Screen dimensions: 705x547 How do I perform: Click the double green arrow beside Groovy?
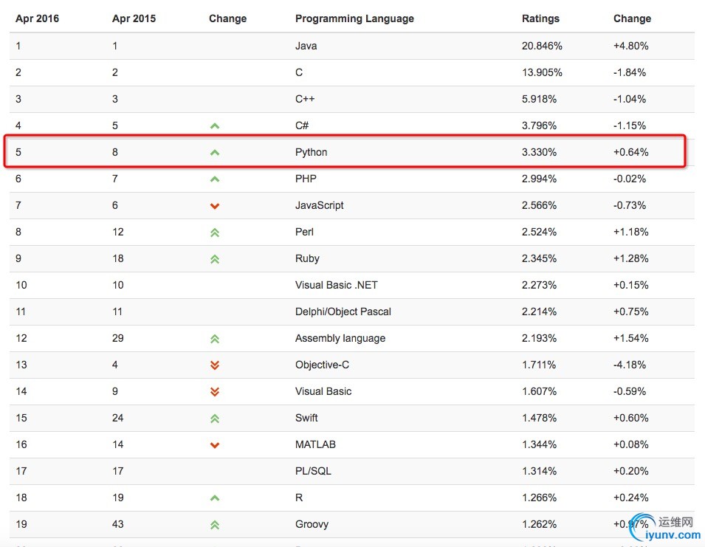point(215,524)
